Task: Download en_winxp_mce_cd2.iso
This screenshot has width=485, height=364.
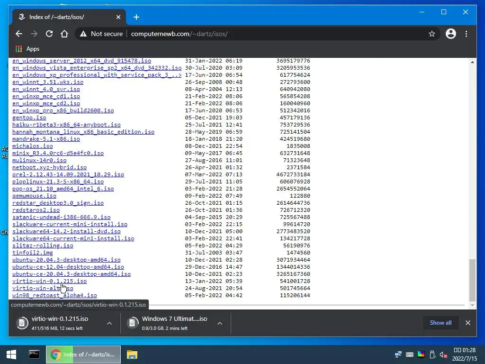Action: tap(46, 103)
